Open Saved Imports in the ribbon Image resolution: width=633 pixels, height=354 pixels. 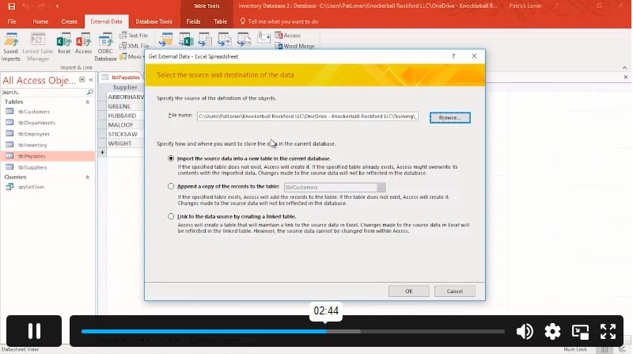pyautogui.click(x=11, y=47)
